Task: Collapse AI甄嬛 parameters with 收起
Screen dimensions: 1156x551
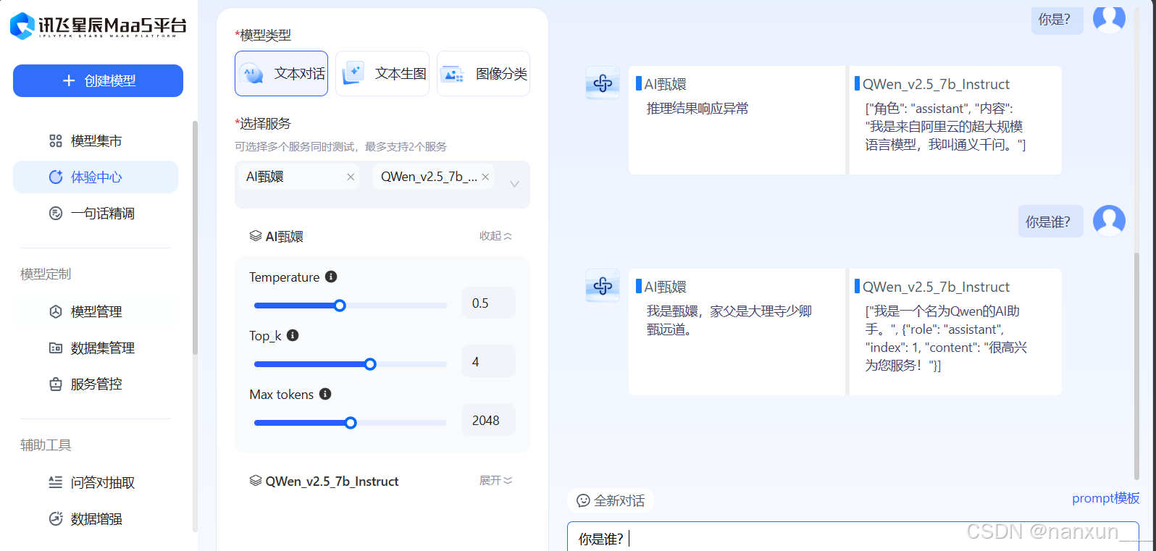Action: 495,236
